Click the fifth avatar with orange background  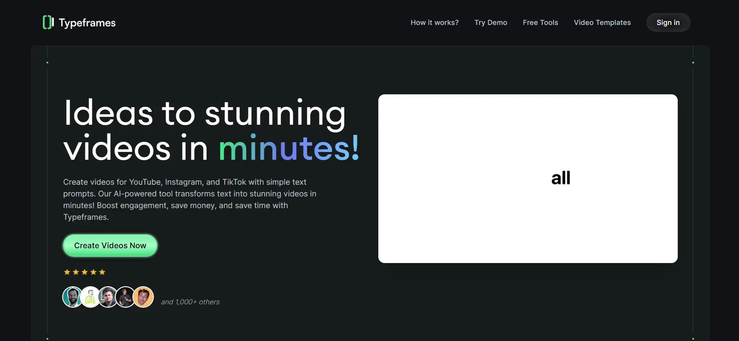click(x=143, y=297)
